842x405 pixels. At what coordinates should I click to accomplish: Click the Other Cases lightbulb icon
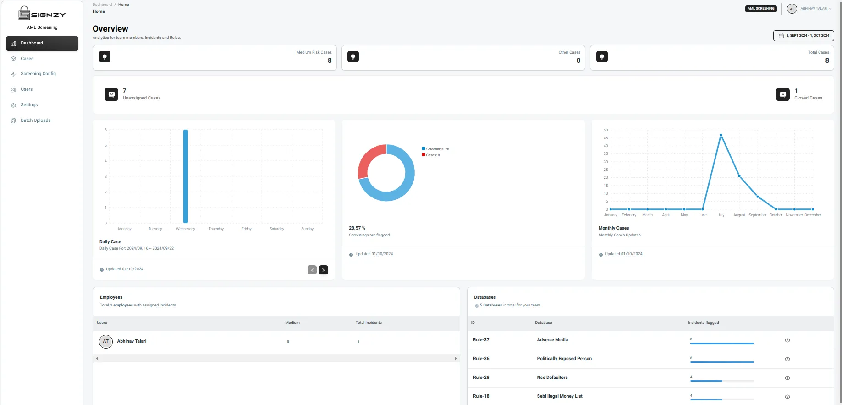pos(353,57)
